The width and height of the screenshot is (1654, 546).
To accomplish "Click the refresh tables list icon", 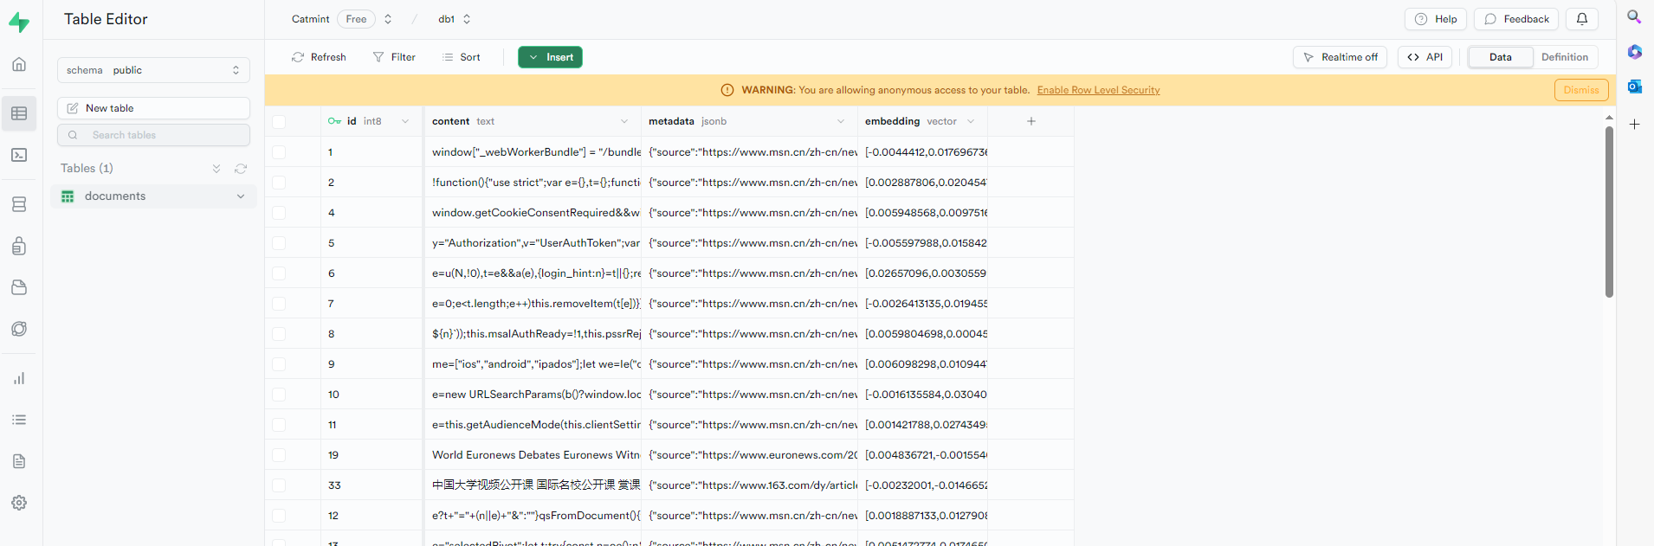I will click(241, 169).
